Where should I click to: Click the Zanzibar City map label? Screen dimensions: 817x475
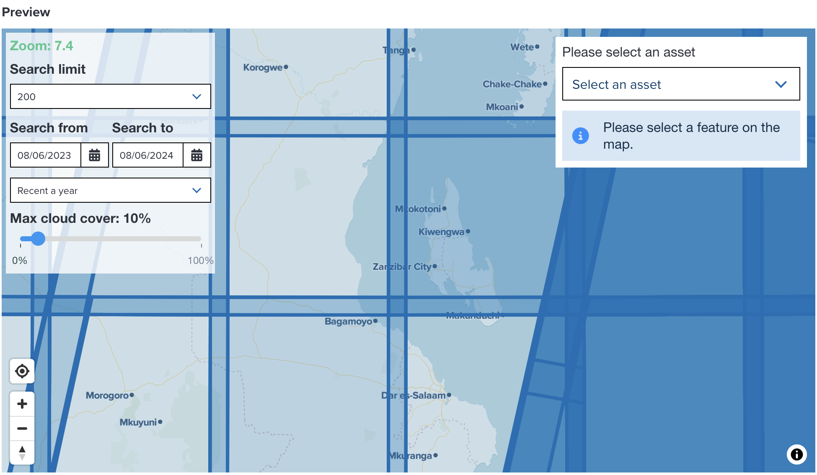tap(402, 267)
